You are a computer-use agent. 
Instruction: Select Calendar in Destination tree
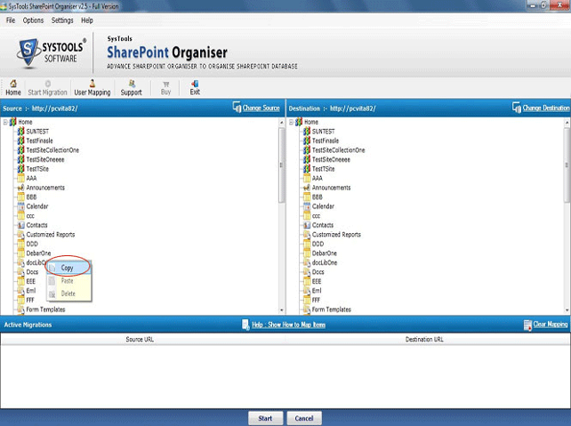click(323, 206)
